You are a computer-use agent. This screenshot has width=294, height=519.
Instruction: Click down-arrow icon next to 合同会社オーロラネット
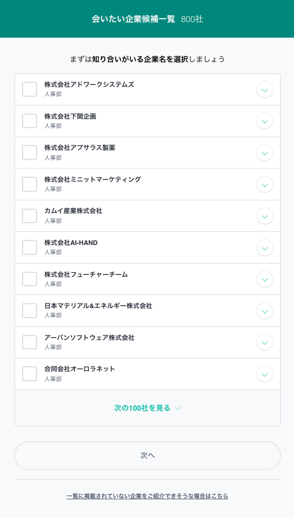click(x=264, y=374)
